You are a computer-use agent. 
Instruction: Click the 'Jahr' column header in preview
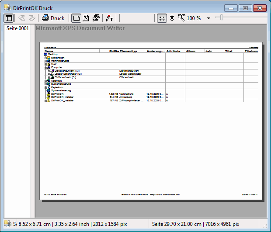tap(209, 51)
